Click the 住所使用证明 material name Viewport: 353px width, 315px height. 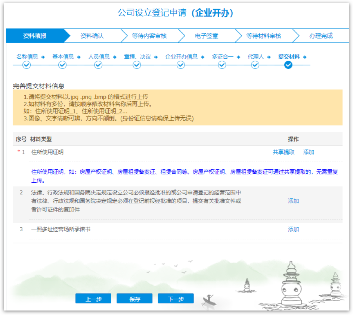47,152
